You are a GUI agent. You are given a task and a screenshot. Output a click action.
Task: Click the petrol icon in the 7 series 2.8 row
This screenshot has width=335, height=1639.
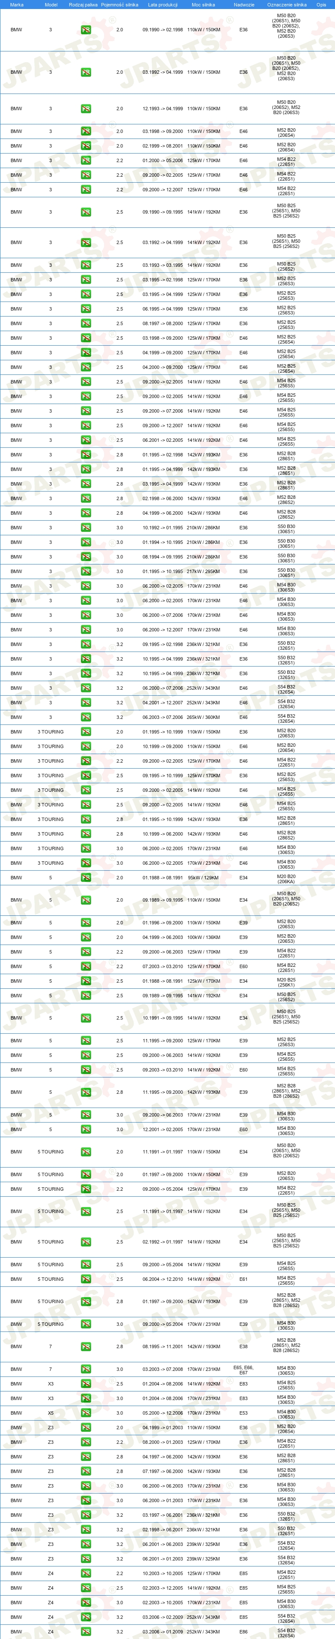(86, 1346)
